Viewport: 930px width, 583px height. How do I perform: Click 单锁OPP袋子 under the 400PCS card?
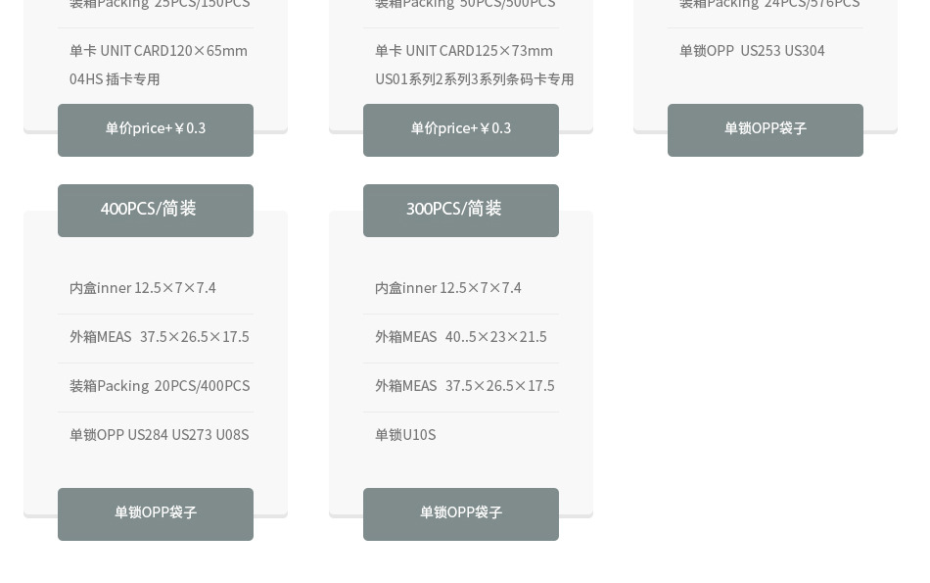point(155,512)
